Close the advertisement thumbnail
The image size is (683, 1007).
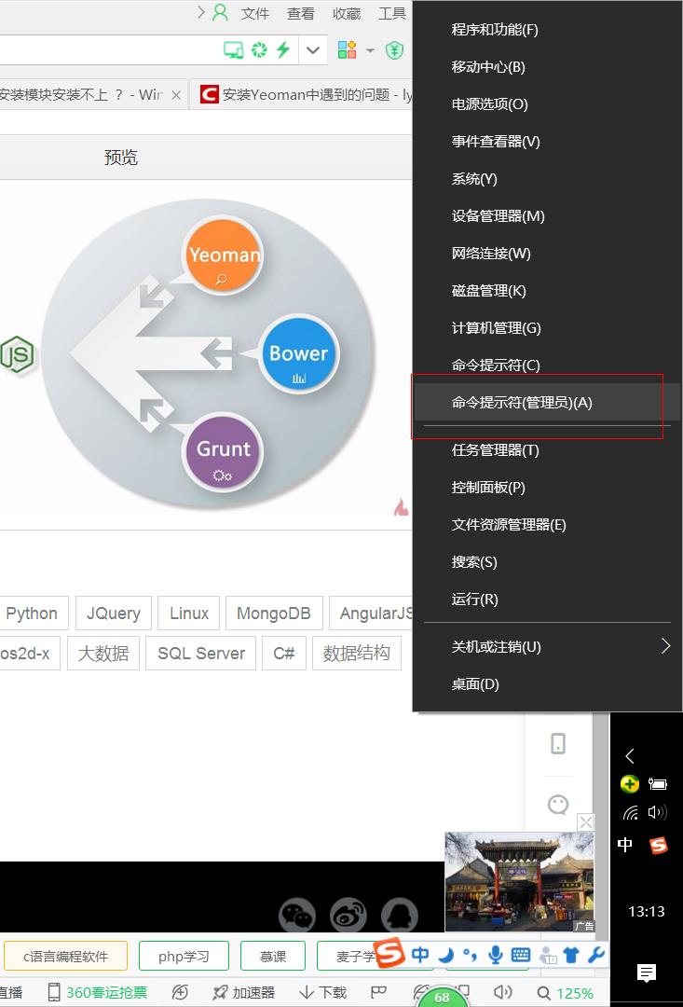point(585,822)
